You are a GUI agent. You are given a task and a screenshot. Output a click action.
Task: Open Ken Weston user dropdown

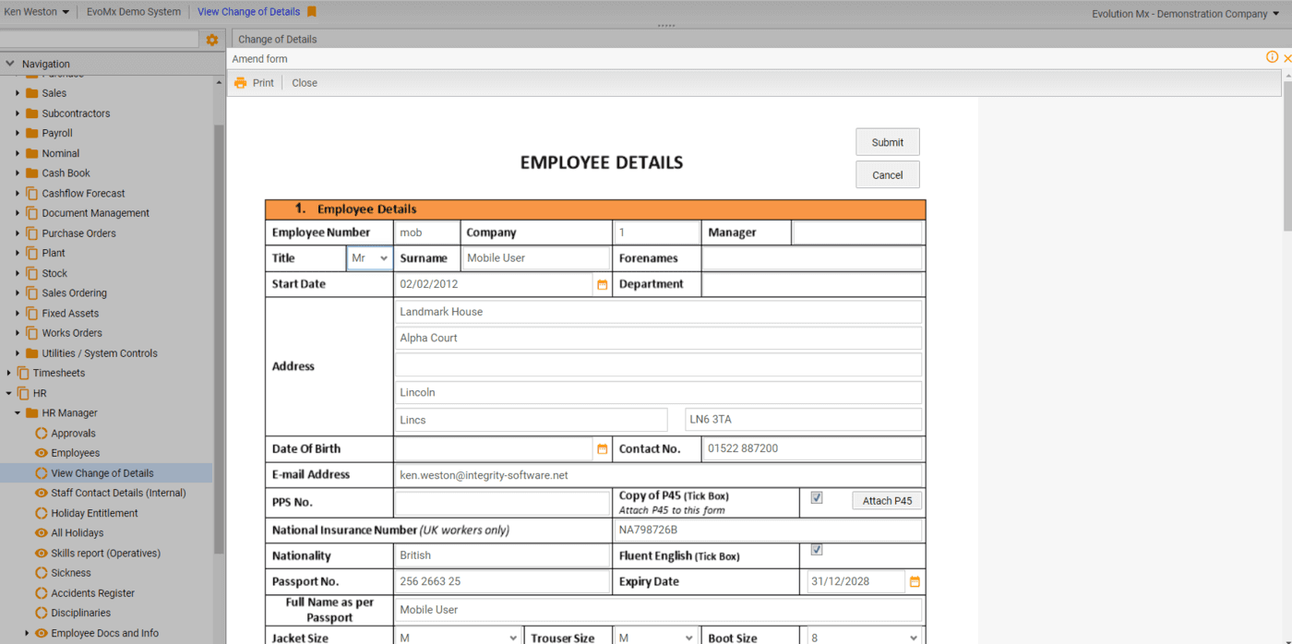37,12
